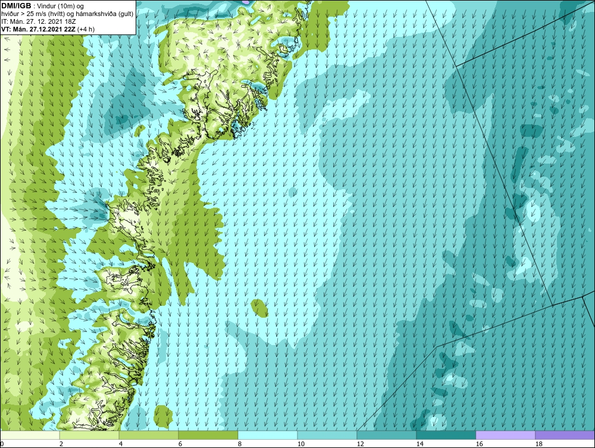The image size is (595, 448).
Task: Click the purple legend swatch above 18 m/s
Action: coord(565,435)
